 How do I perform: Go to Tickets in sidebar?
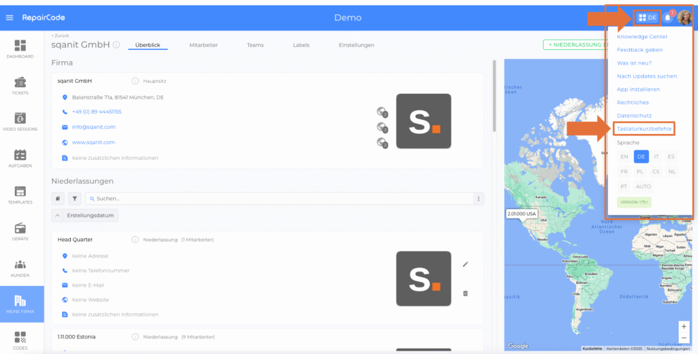pos(20,85)
